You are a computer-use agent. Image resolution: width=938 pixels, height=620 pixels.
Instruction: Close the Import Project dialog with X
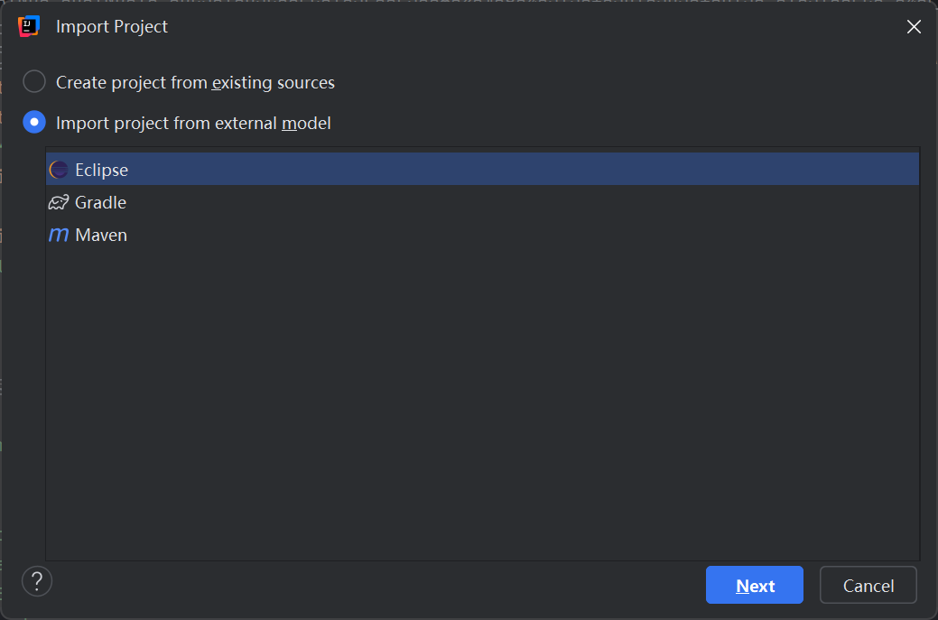(x=914, y=27)
